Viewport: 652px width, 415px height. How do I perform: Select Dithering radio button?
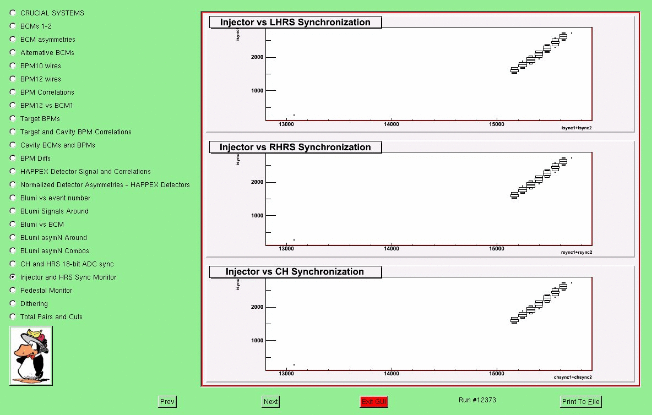tap(13, 303)
